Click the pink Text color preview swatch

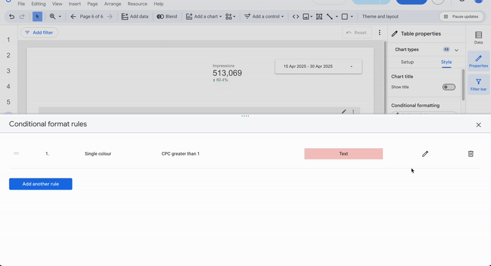(x=344, y=154)
